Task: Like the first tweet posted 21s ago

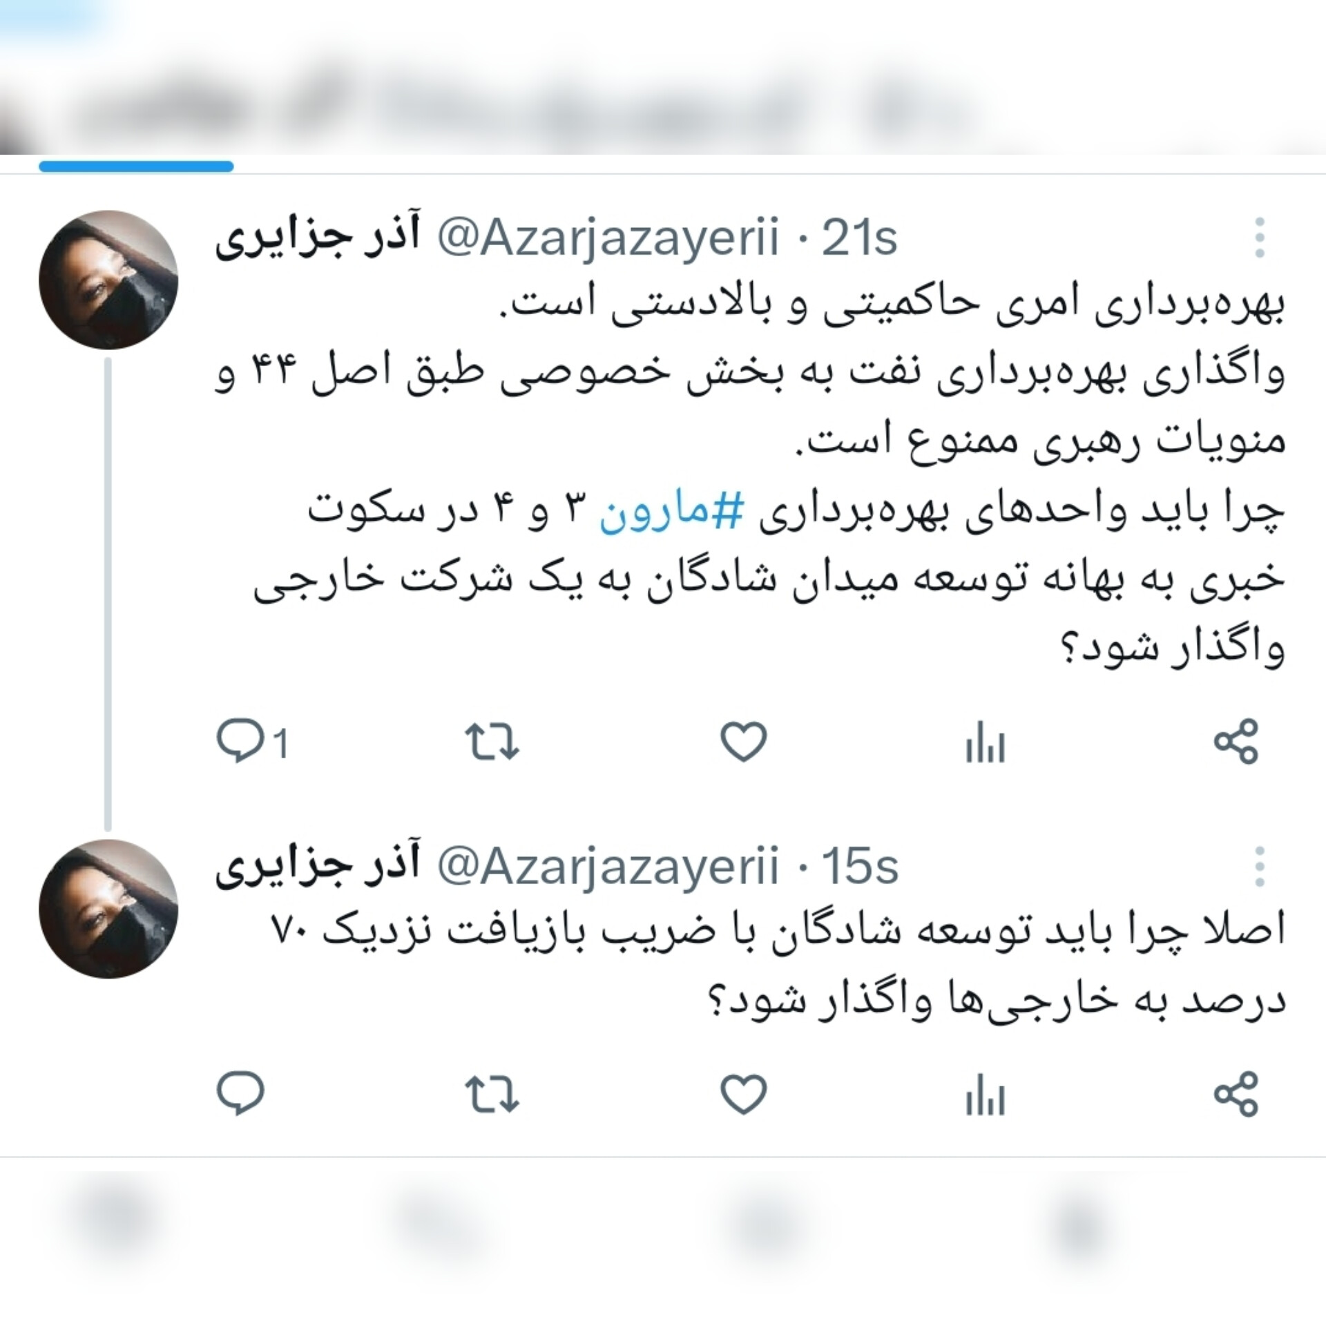Action: point(744,742)
